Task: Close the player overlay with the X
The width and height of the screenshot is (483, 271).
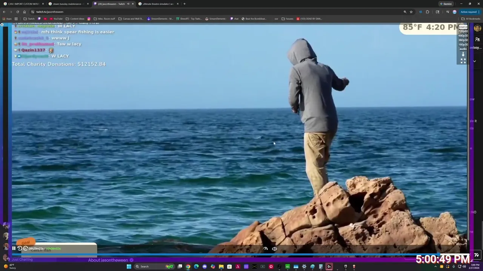Action: [x=2, y=25]
